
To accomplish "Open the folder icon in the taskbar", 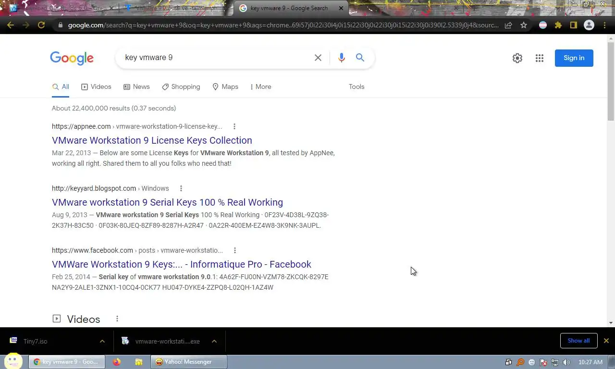I will (139, 362).
